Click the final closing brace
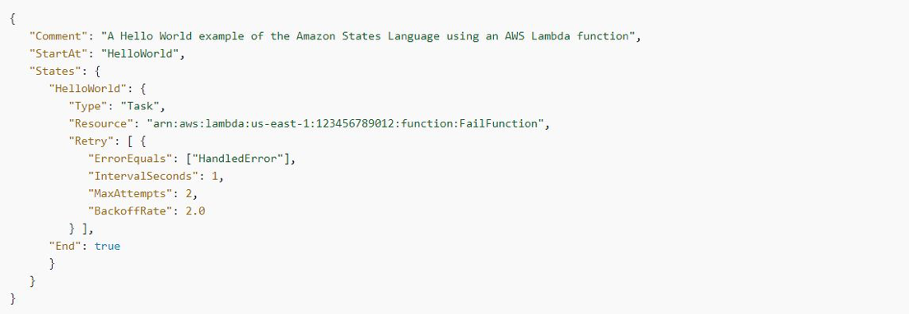 [12, 298]
